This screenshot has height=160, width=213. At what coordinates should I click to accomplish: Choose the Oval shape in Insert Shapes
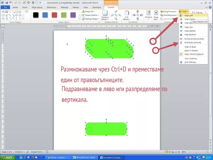[x=20, y=12]
